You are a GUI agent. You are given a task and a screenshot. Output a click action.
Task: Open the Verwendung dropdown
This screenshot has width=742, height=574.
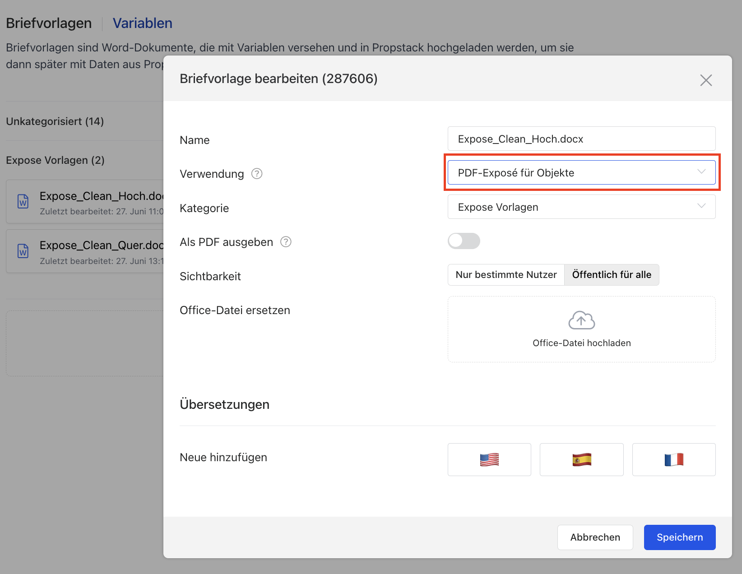tap(581, 173)
